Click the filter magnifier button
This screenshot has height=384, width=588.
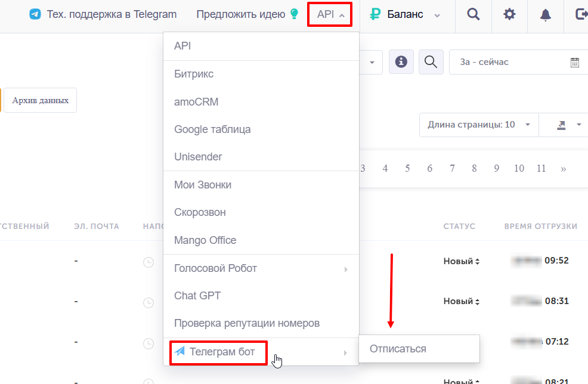tap(431, 62)
